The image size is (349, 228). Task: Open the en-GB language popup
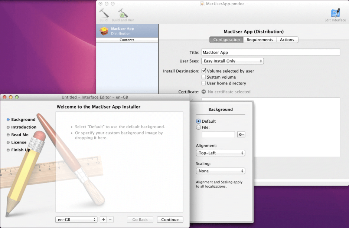pos(76,219)
